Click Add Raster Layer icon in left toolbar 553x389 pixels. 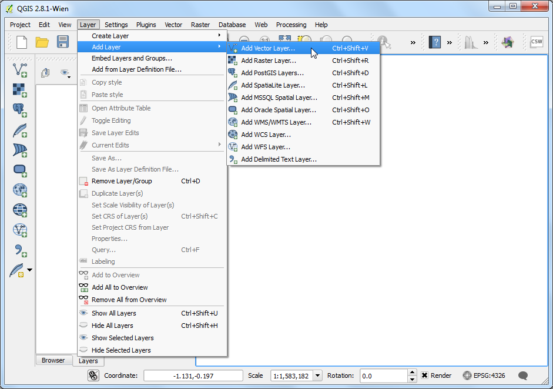click(x=20, y=90)
